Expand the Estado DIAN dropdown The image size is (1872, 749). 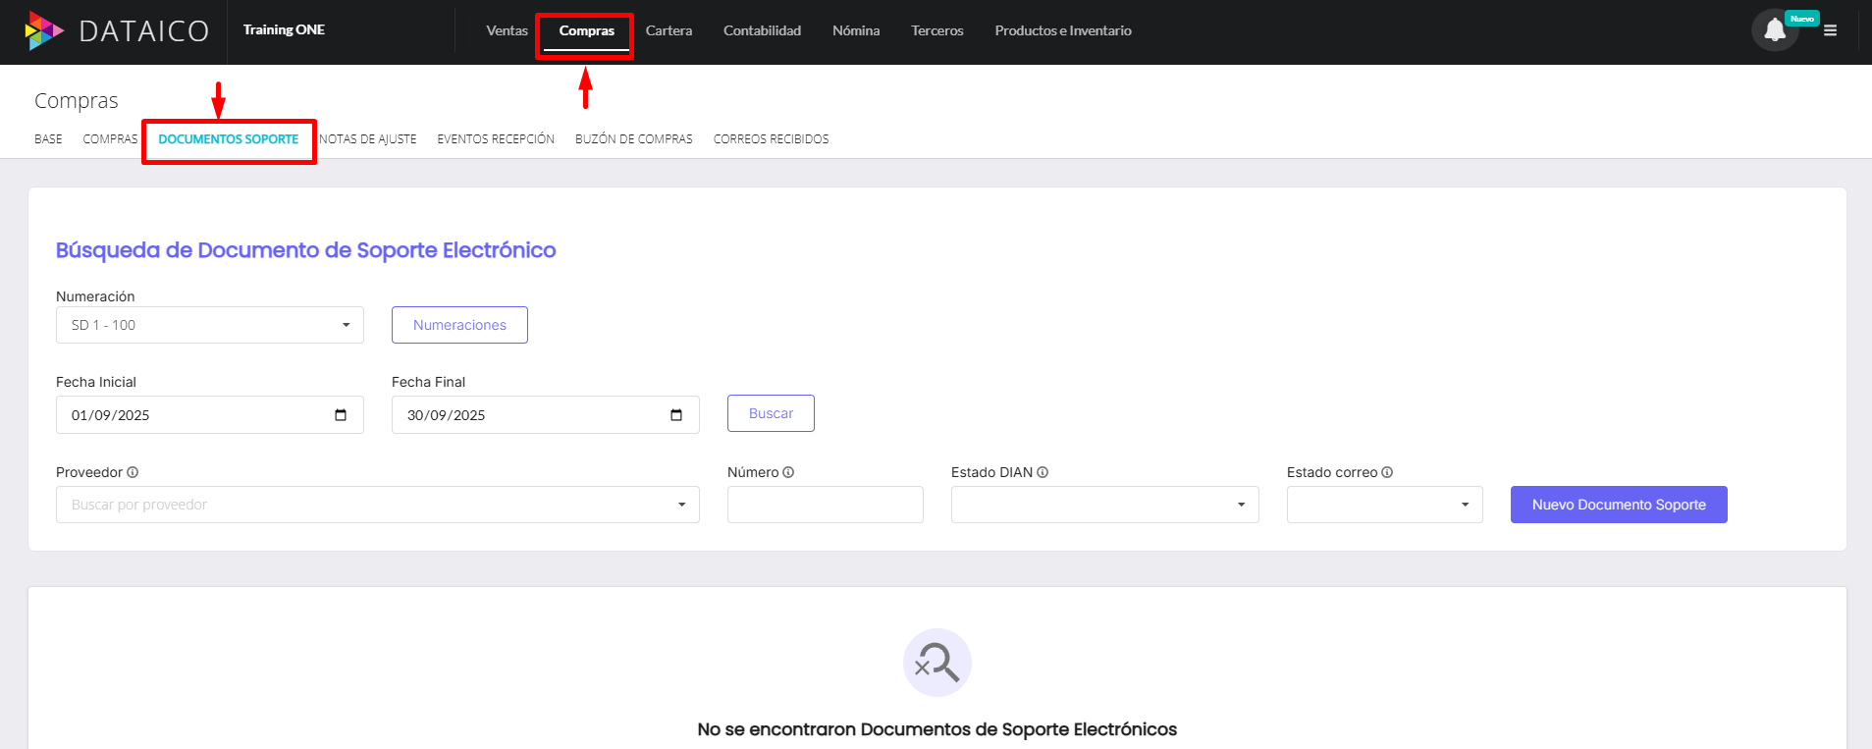click(1104, 505)
